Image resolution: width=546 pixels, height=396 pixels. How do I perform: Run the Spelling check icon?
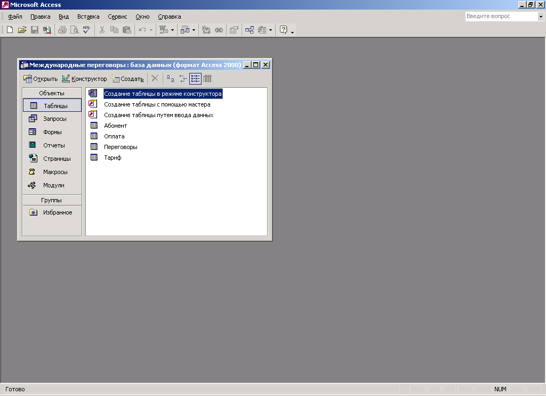(86, 30)
